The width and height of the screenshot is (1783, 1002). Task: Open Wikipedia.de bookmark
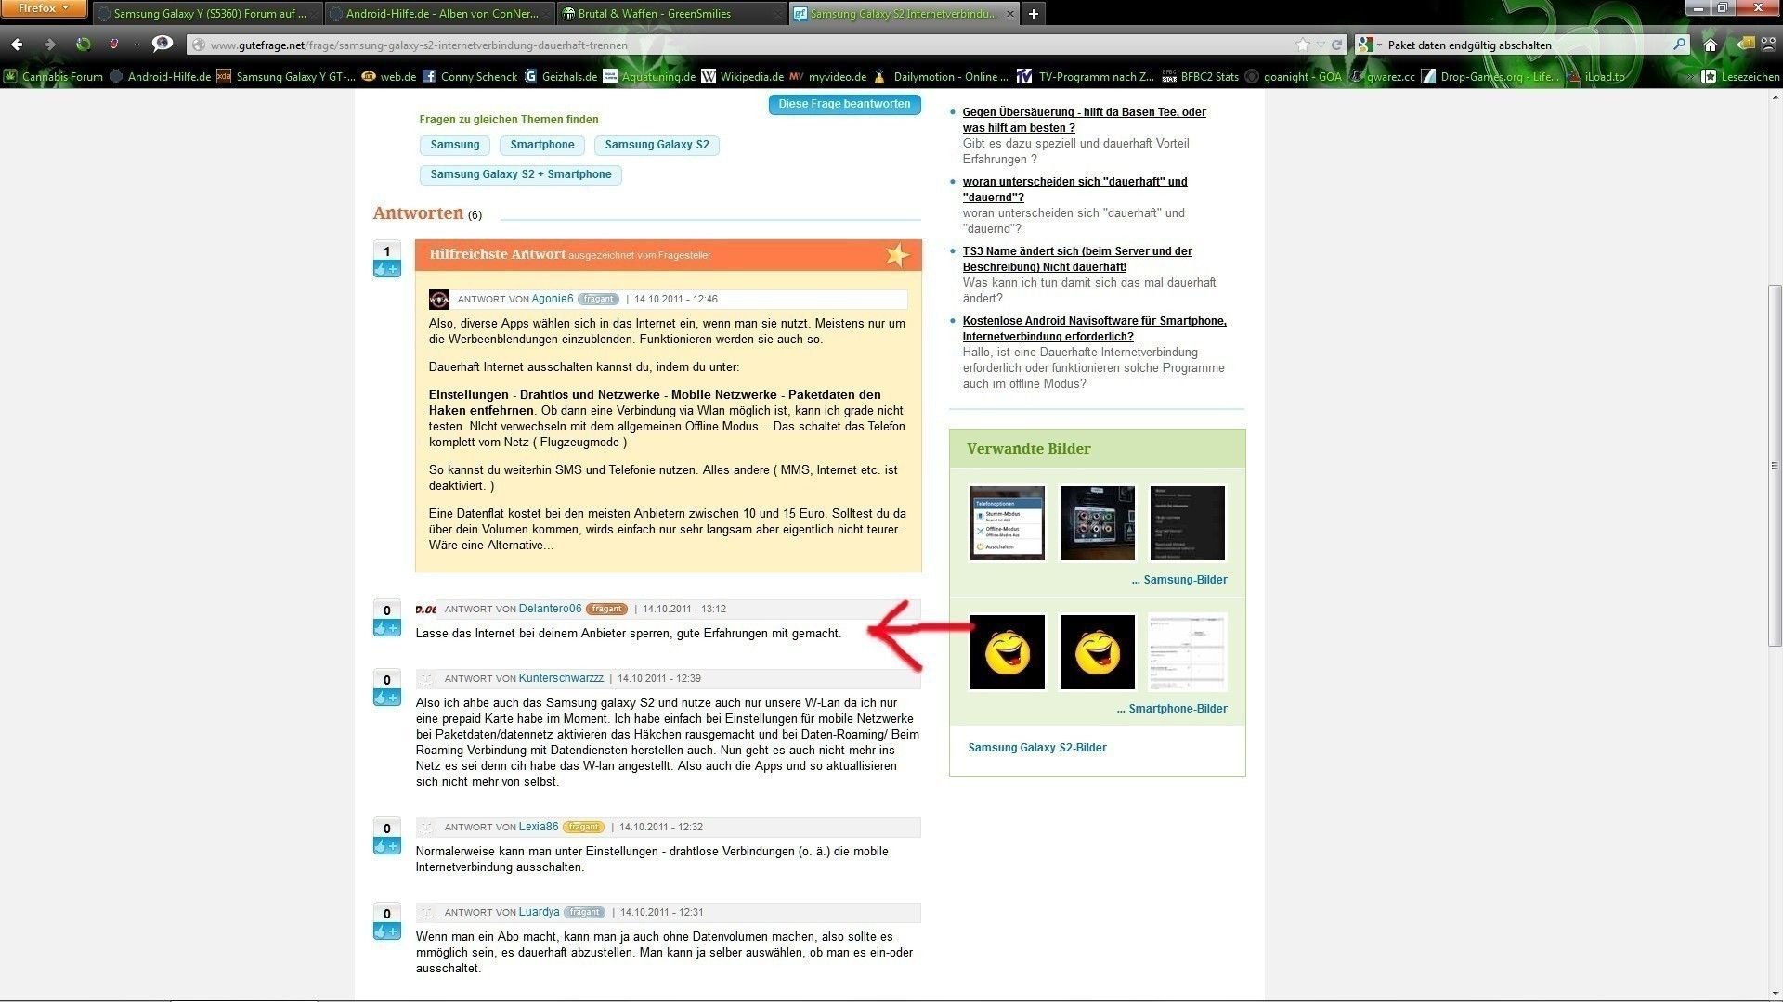[x=742, y=77]
